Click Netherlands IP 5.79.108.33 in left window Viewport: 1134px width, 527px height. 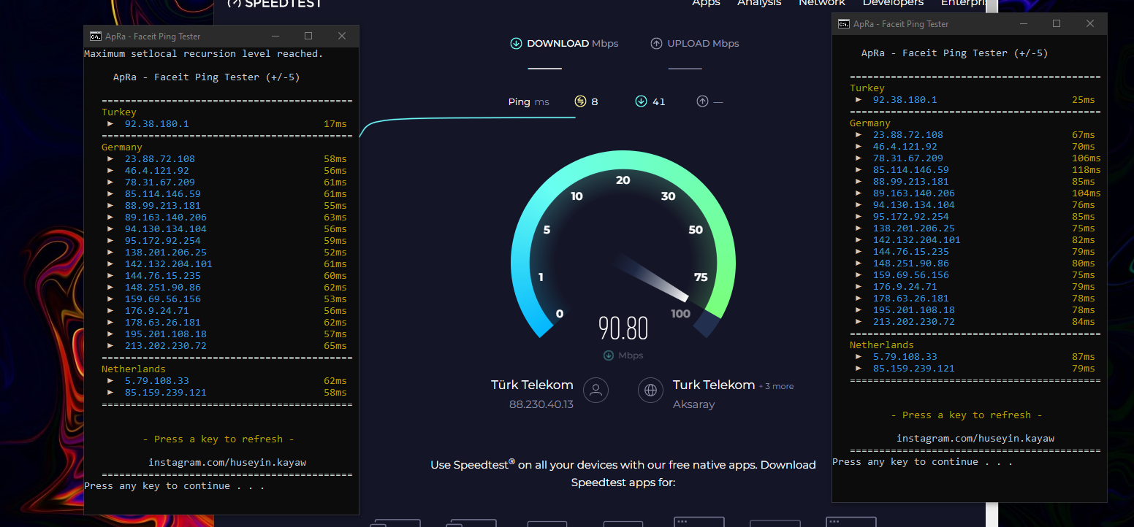coord(157,381)
